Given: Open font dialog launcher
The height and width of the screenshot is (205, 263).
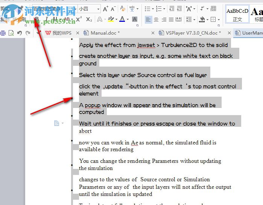Looking at the screenshot, I should [138, 26].
